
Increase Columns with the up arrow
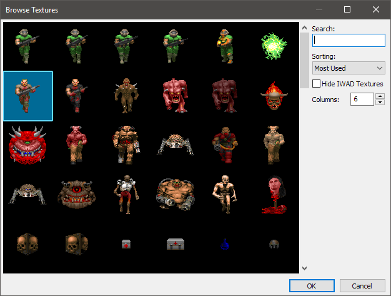380,96
